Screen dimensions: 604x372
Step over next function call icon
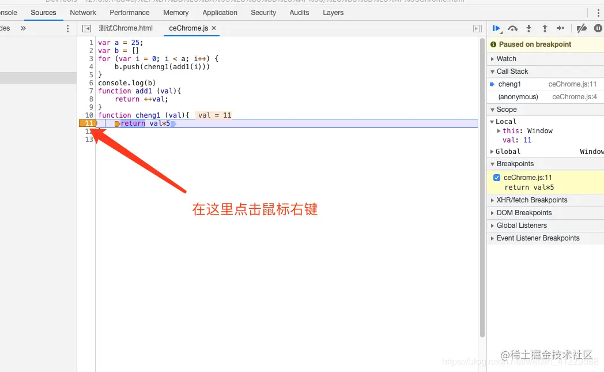tap(513, 28)
